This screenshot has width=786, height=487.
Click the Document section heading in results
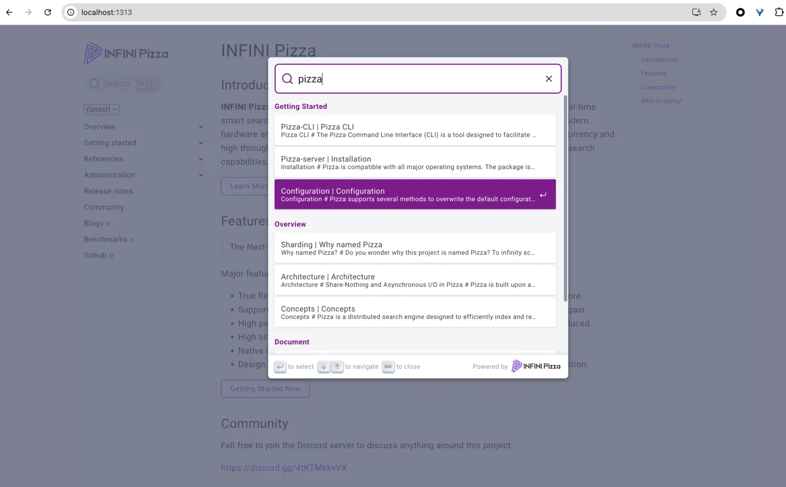pos(292,342)
